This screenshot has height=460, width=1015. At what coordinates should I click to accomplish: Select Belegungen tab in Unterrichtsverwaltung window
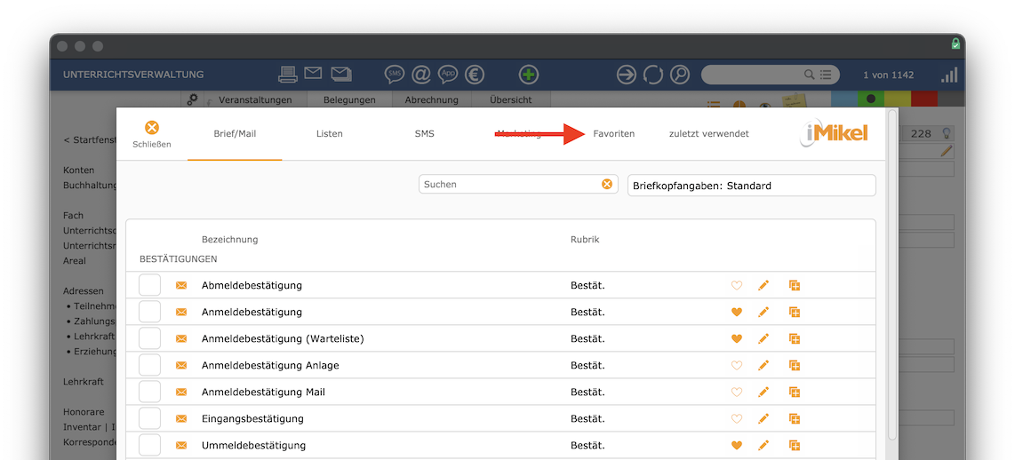click(349, 99)
